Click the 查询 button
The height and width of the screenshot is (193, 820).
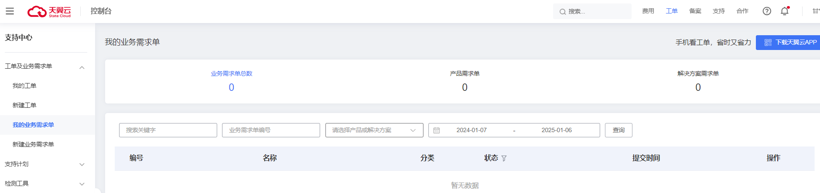[x=618, y=130]
